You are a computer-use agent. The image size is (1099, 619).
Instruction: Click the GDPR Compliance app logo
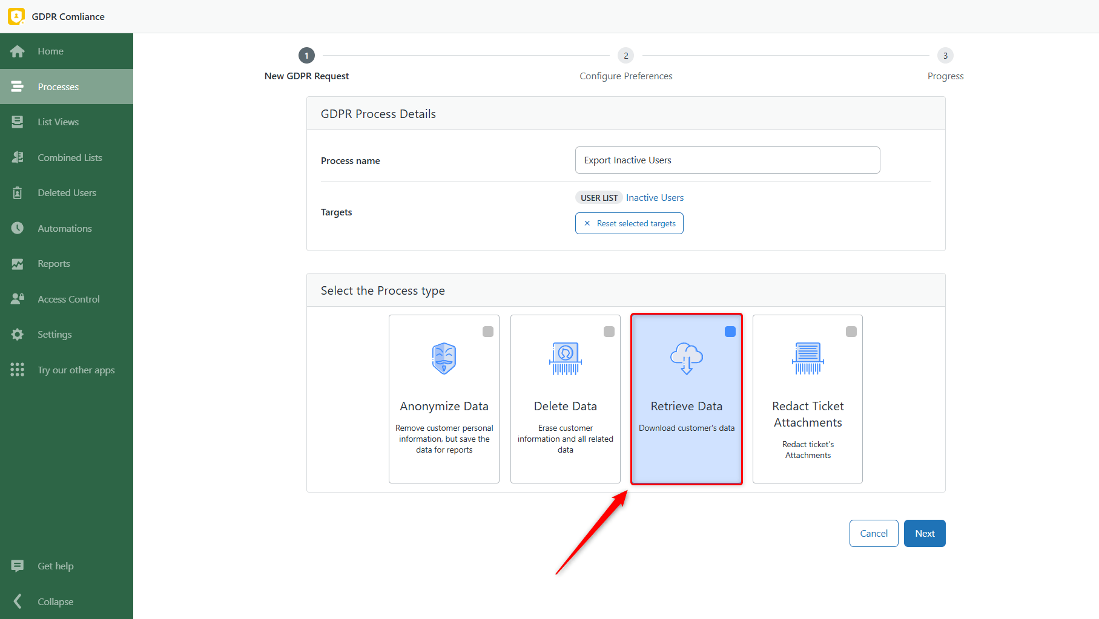click(16, 16)
